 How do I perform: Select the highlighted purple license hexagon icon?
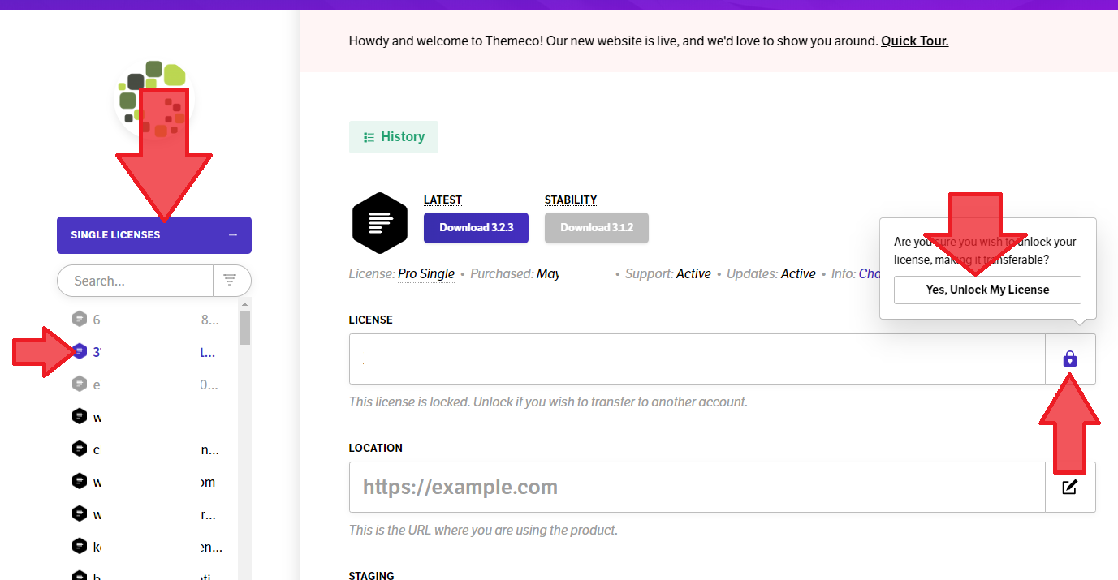pos(80,351)
